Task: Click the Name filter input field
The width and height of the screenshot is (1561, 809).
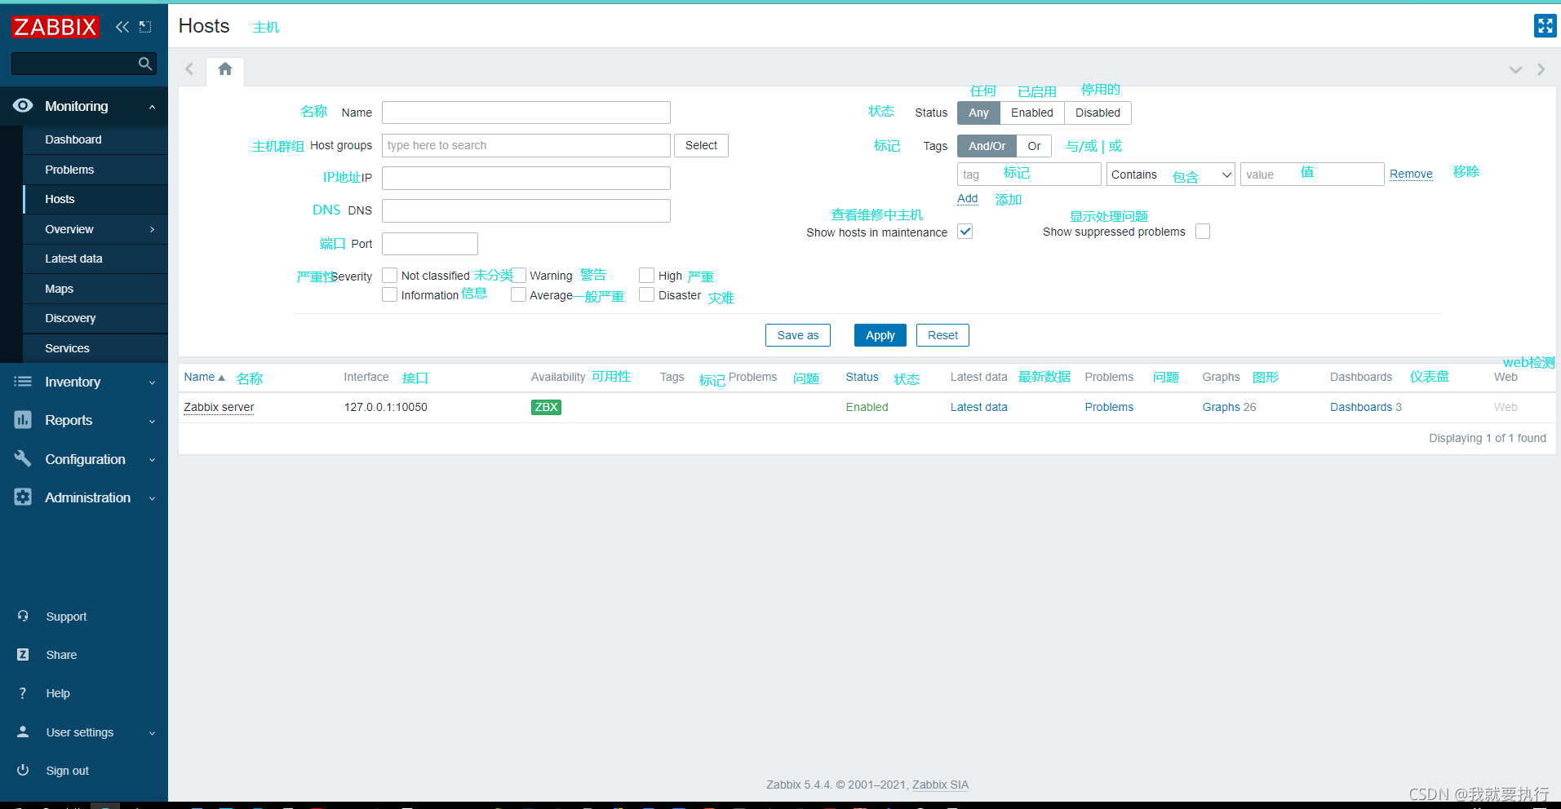Action: coord(526,113)
